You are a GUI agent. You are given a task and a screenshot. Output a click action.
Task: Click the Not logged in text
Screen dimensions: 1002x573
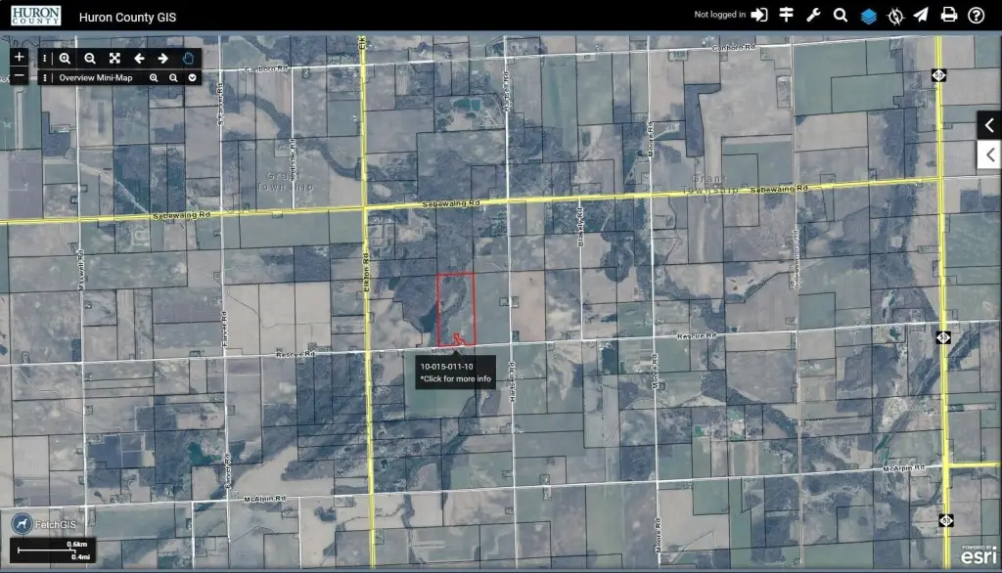(719, 14)
